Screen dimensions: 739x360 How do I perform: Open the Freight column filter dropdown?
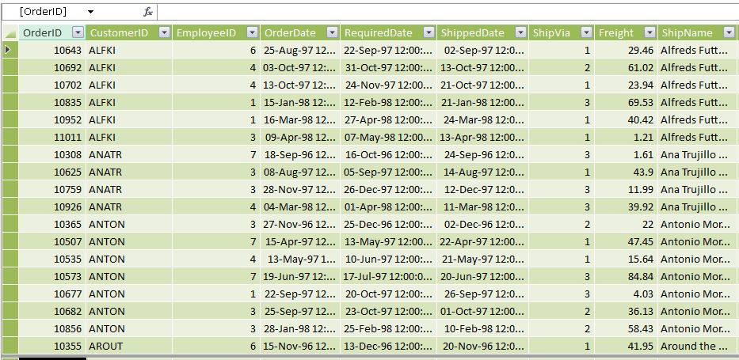click(x=649, y=32)
